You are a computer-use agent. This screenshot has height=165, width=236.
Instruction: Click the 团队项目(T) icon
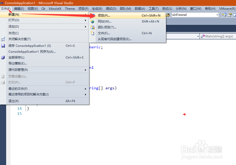tap(92, 27)
